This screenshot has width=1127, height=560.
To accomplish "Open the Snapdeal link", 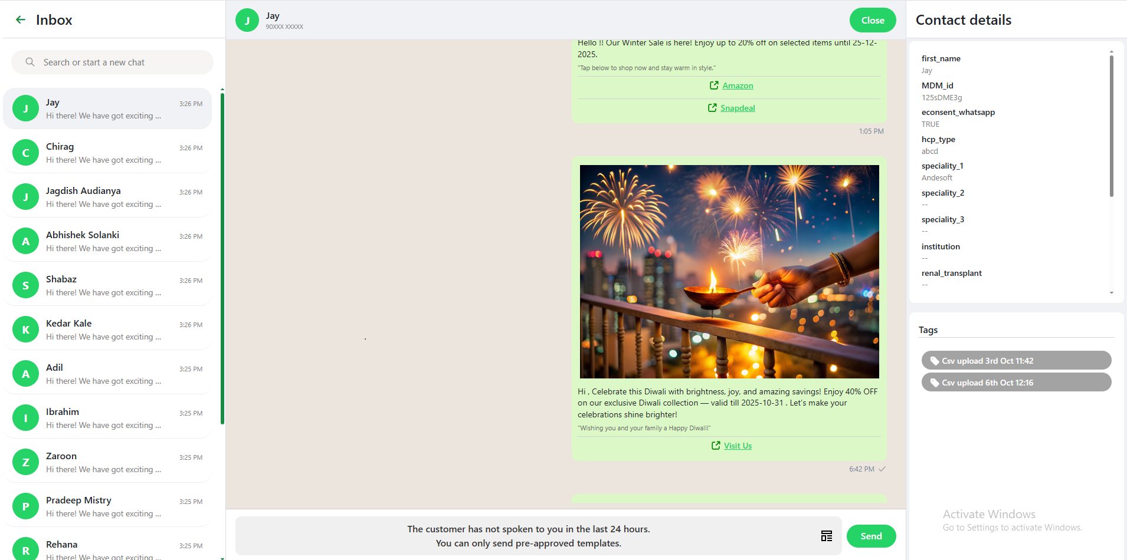I will click(738, 108).
